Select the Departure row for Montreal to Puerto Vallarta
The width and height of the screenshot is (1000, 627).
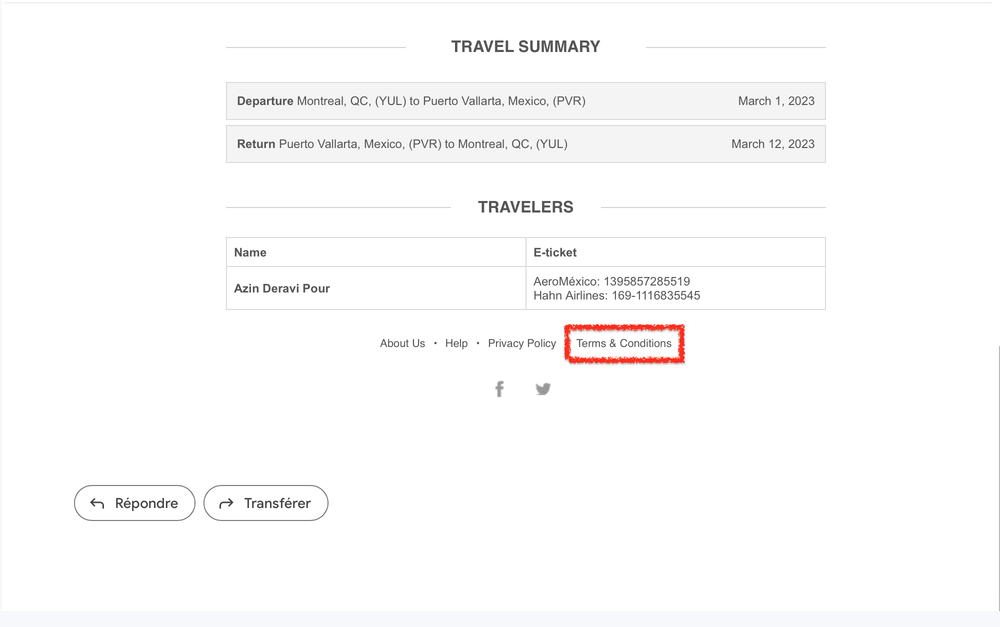coord(526,101)
